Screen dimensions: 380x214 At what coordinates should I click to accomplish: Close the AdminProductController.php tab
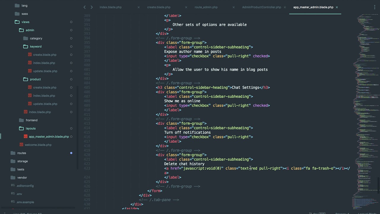[285, 7]
